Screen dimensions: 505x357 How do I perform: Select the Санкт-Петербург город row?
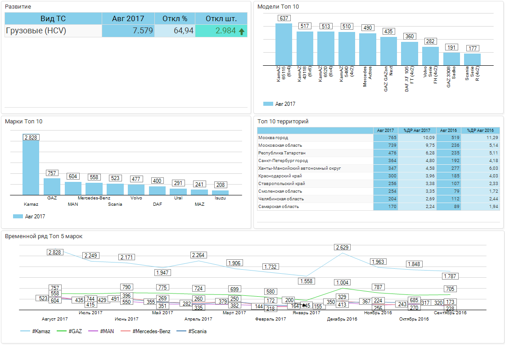pos(379,160)
